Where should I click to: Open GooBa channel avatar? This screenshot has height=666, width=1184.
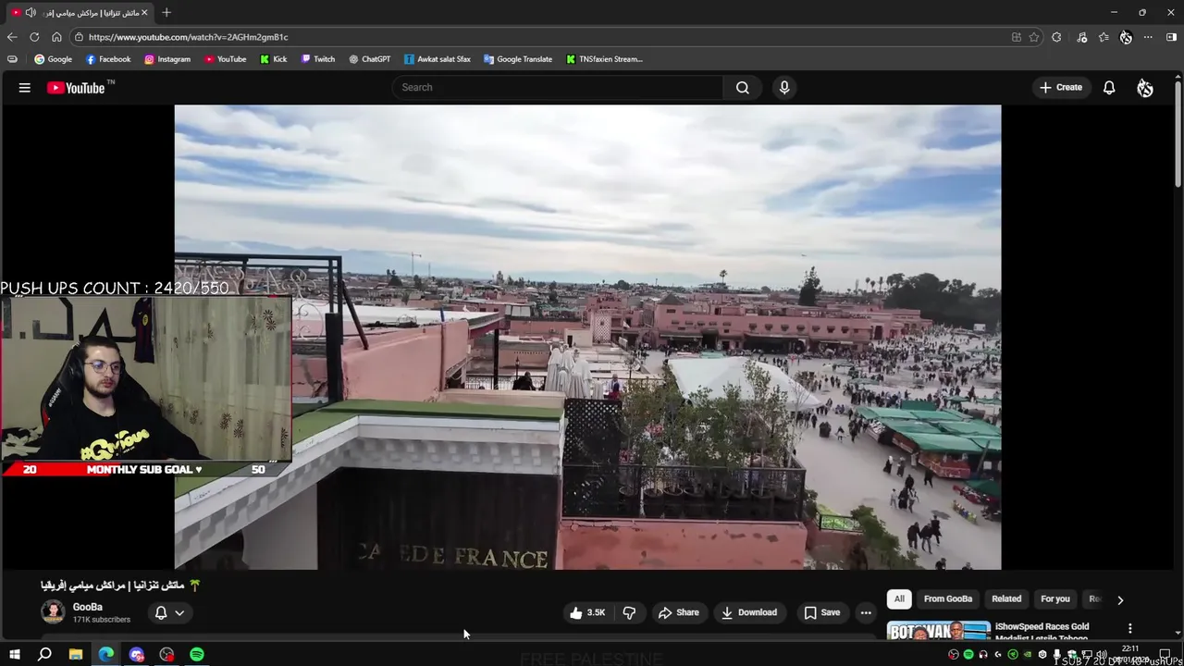pos(53,611)
